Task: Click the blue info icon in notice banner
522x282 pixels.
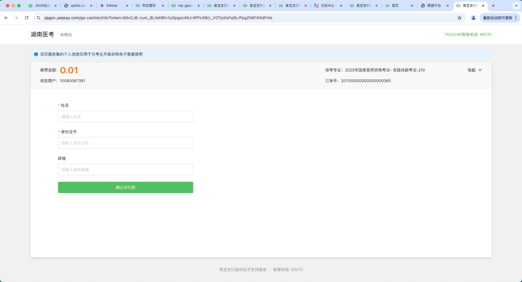Action: pyautogui.click(x=36, y=54)
